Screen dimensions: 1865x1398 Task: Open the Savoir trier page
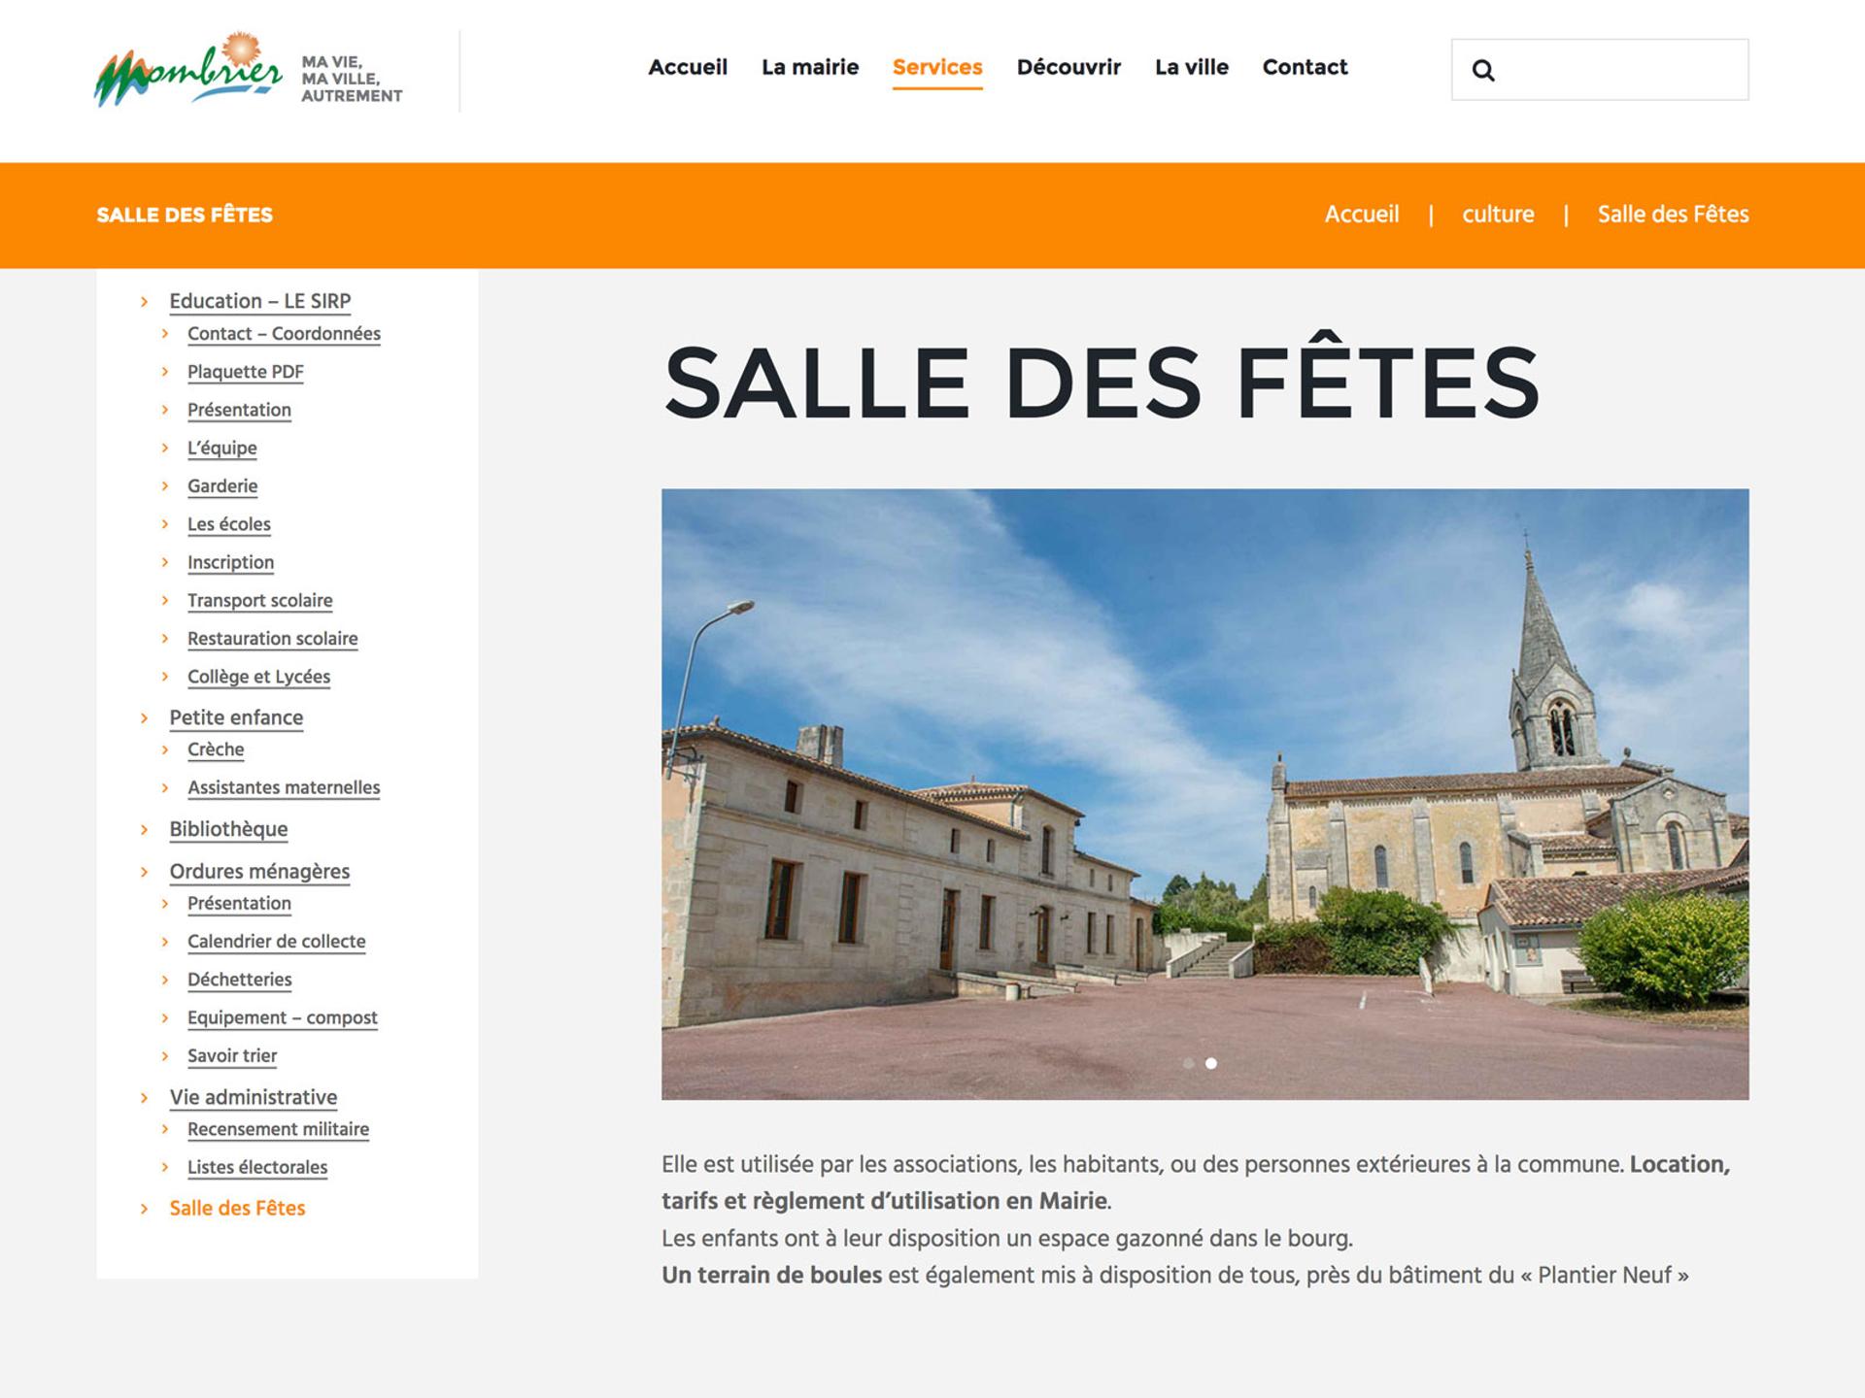(x=232, y=1056)
